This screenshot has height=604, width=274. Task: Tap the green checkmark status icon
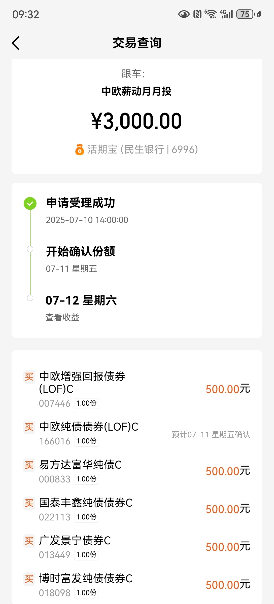[x=30, y=203]
